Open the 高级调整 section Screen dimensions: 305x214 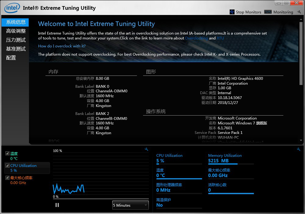(16, 31)
